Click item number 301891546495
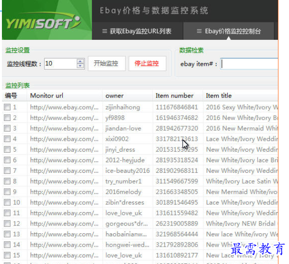The height and width of the screenshot is (264, 289). pos(177,203)
